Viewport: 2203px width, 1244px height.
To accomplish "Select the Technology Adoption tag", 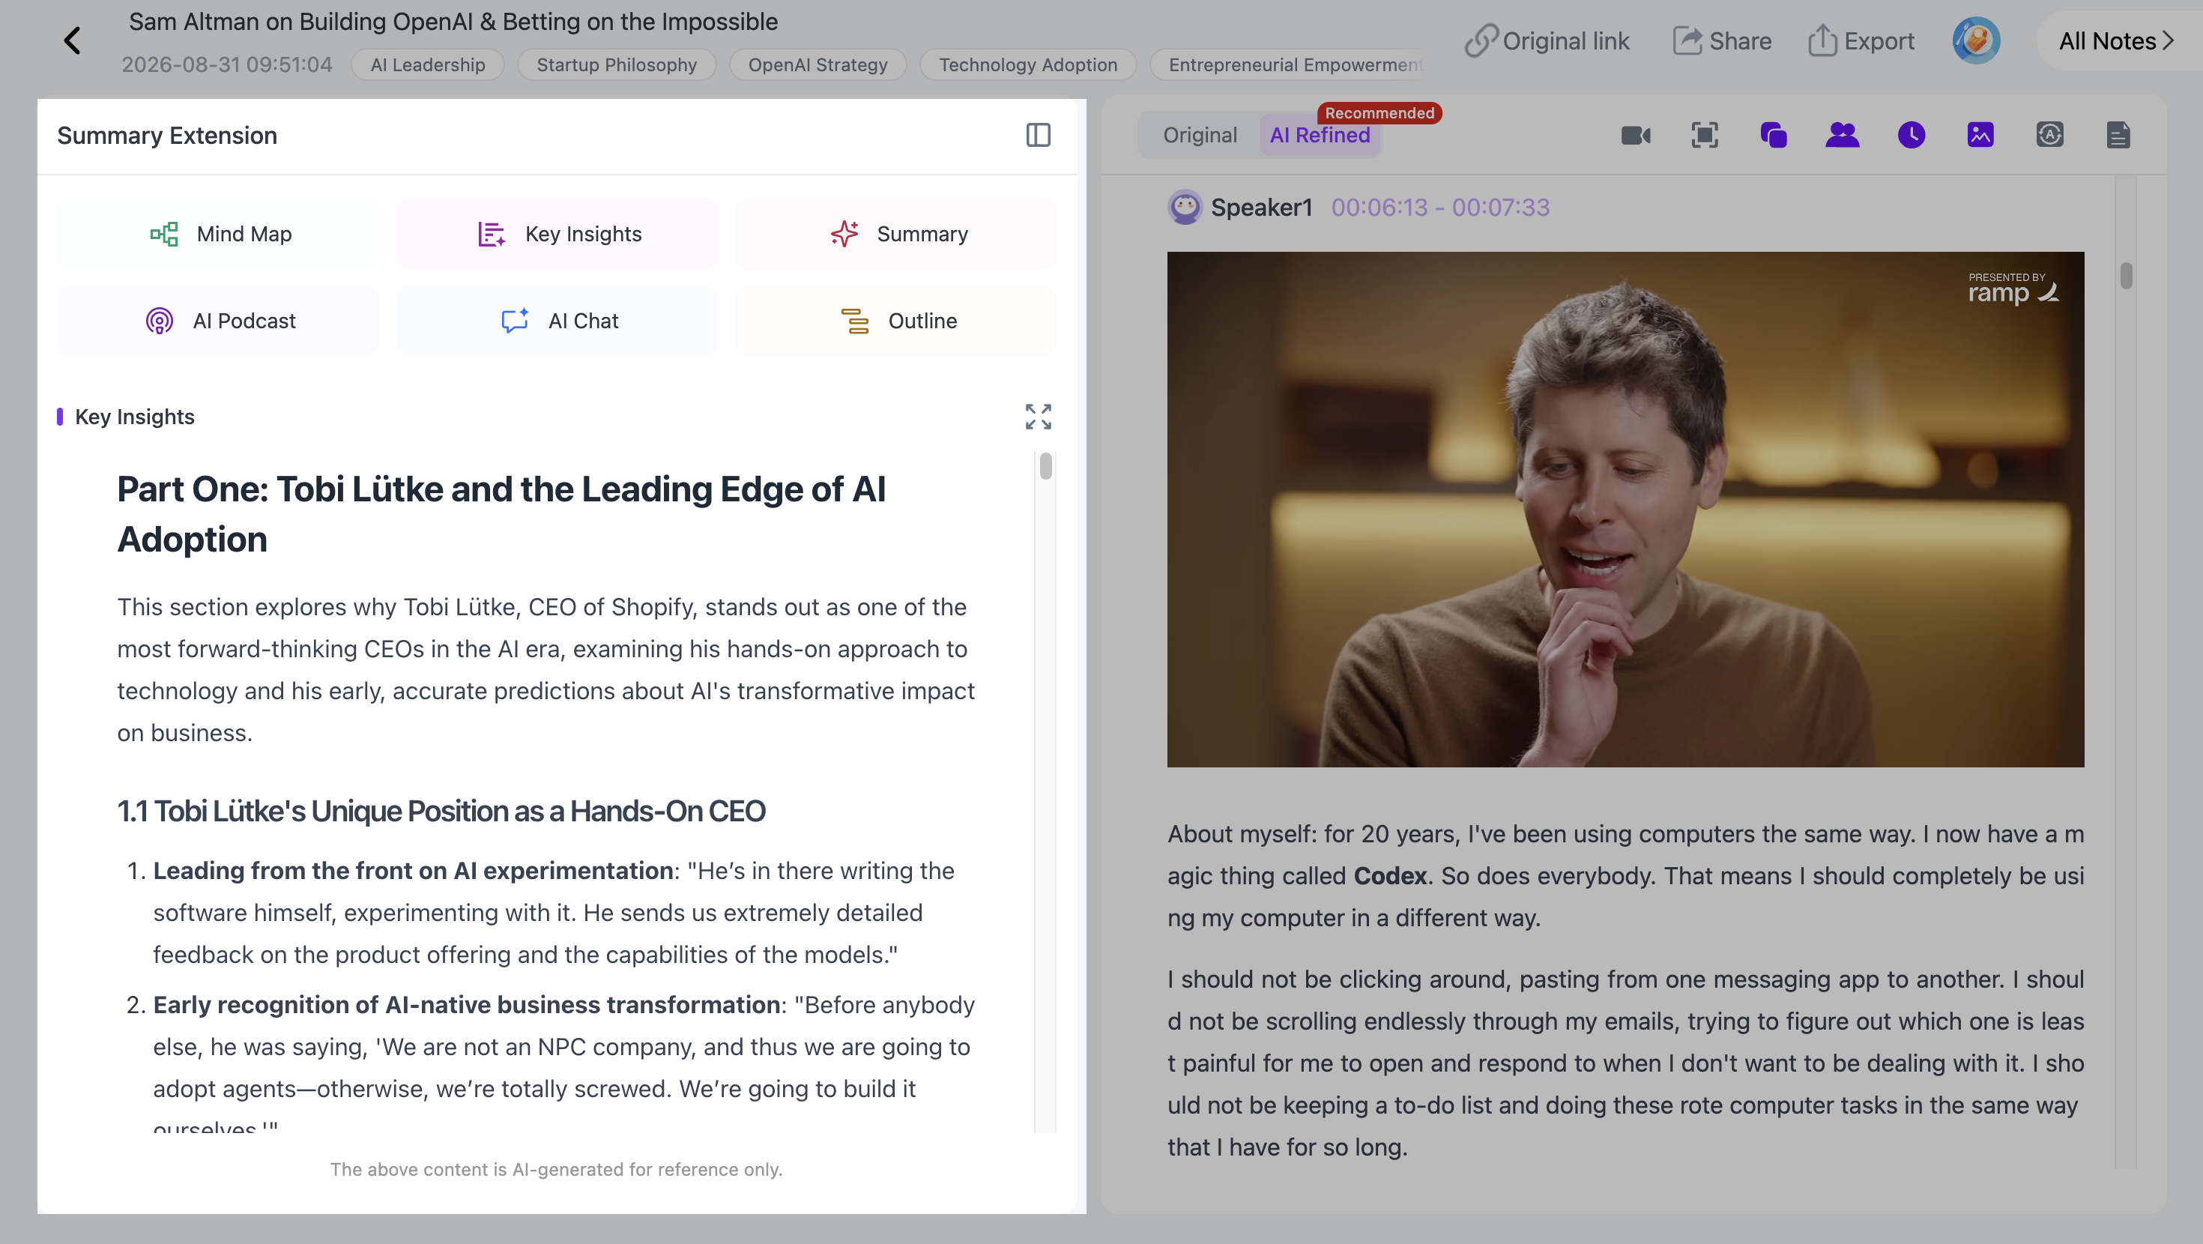I will coord(1028,65).
